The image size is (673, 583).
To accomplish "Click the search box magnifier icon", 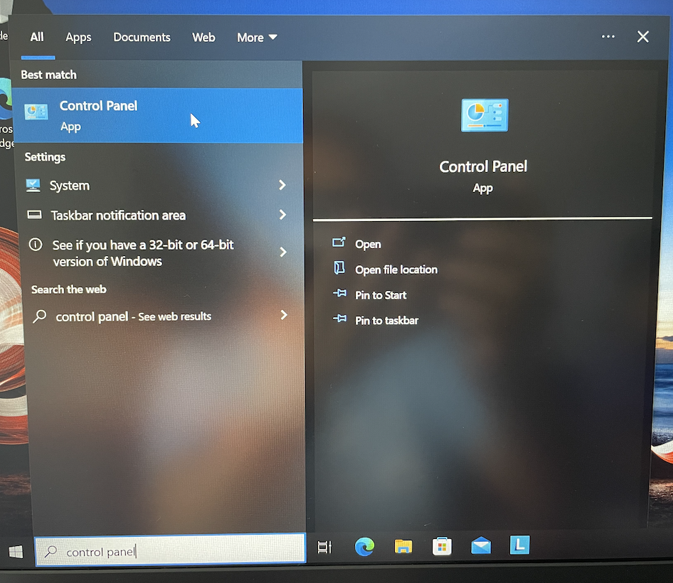I will (x=51, y=551).
